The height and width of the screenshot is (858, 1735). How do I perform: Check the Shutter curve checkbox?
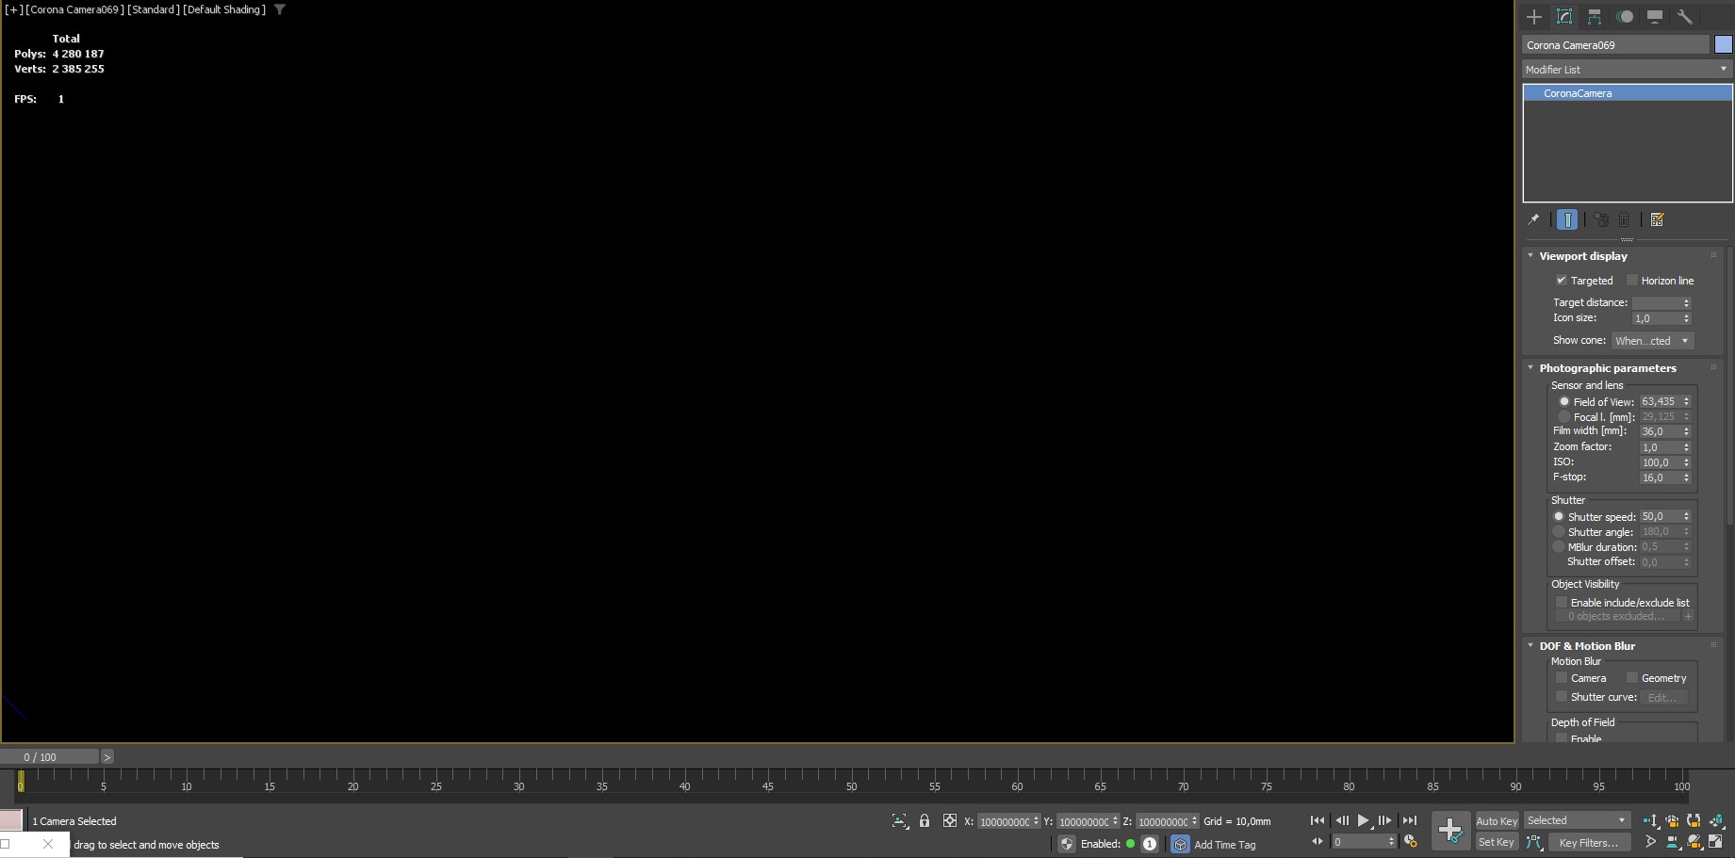(1561, 696)
